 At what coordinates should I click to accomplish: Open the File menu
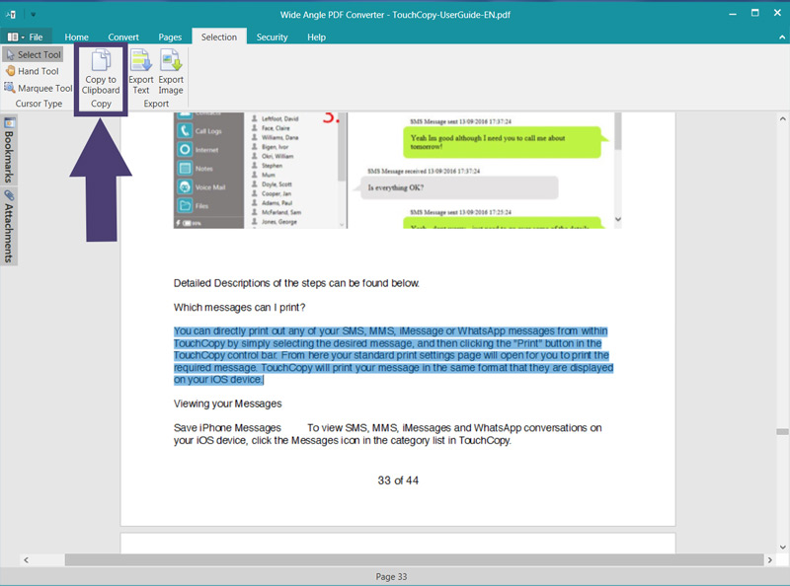(27, 37)
